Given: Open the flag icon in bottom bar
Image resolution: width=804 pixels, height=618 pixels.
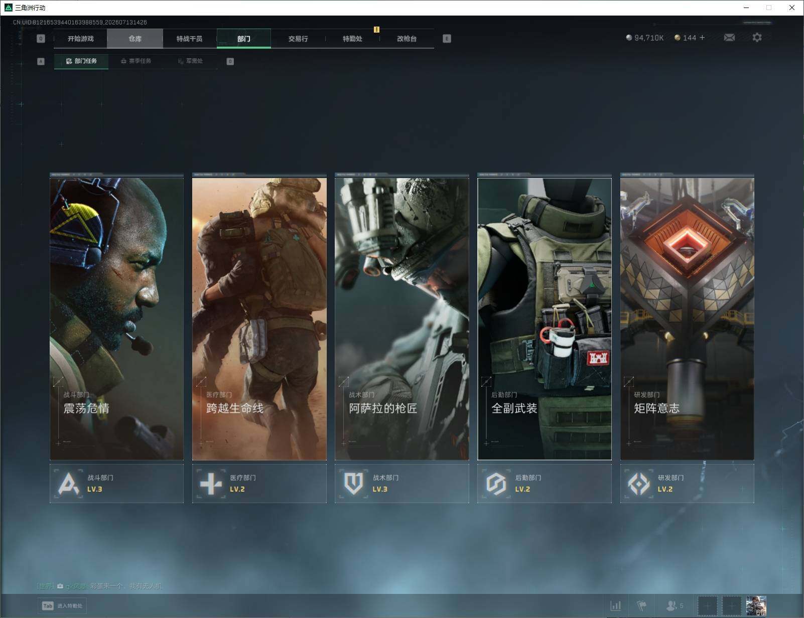Looking at the screenshot, I should click(x=641, y=606).
